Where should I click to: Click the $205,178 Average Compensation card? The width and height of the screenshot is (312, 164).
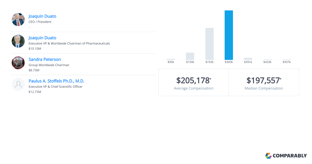pos(194,82)
